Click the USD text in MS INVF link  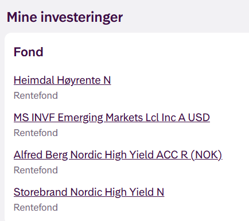(199, 118)
